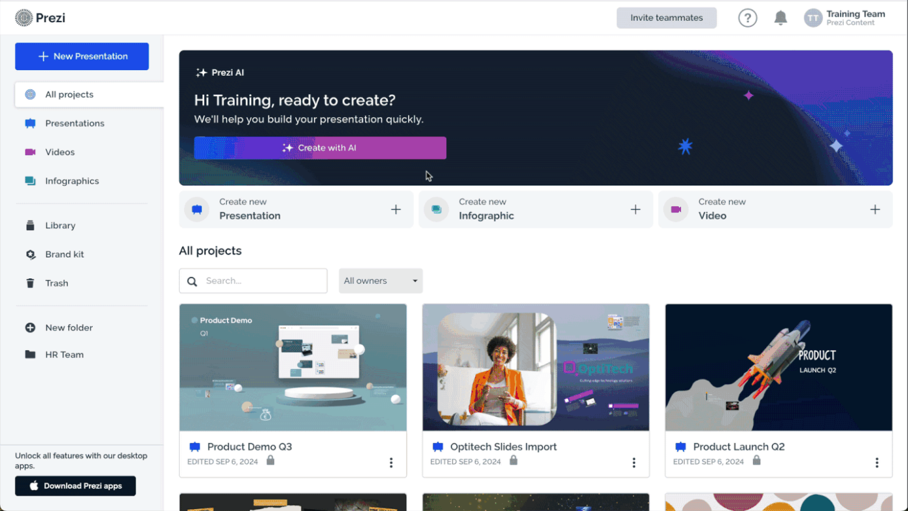Viewport: 908px width, 511px height.
Task: Click the Prezi logo
Action: pos(40,18)
